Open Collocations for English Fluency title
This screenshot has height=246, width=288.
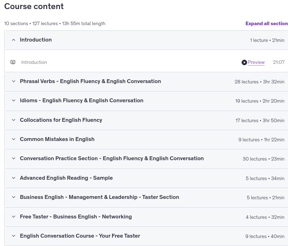coord(61,120)
